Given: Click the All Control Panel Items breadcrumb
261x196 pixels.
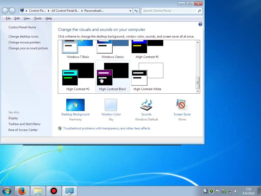Looking at the screenshot, I should [65, 11].
